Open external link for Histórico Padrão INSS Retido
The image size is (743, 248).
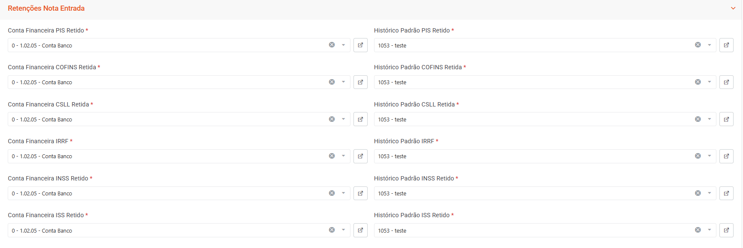tap(726, 193)
